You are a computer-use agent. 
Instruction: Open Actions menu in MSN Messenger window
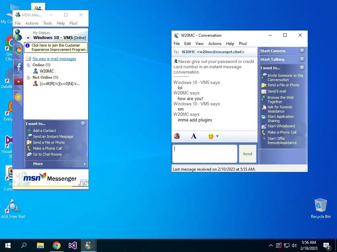(32, 23)
